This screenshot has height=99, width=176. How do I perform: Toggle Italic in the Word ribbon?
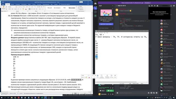tap(11, 9)
